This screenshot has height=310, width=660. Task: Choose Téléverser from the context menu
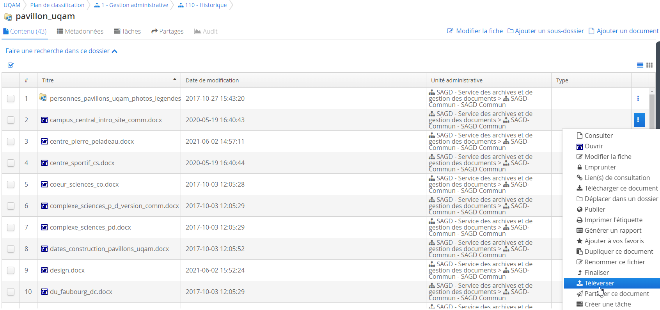click(599, 283)
